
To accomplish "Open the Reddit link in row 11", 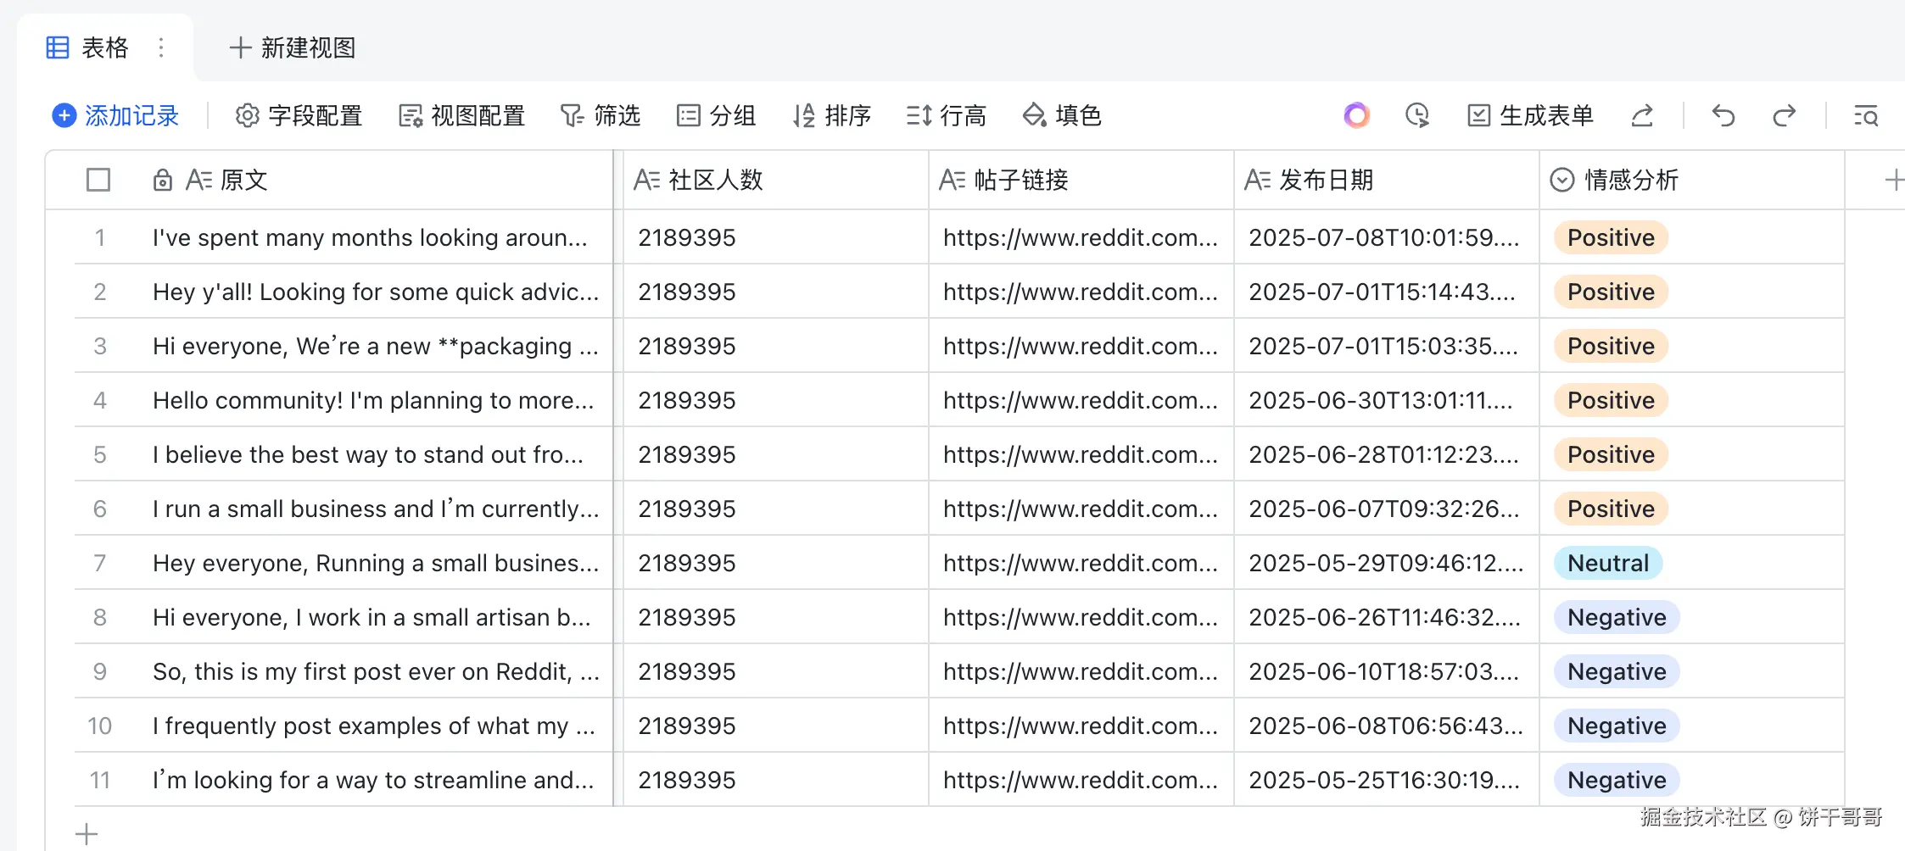I will (1081, 780).
